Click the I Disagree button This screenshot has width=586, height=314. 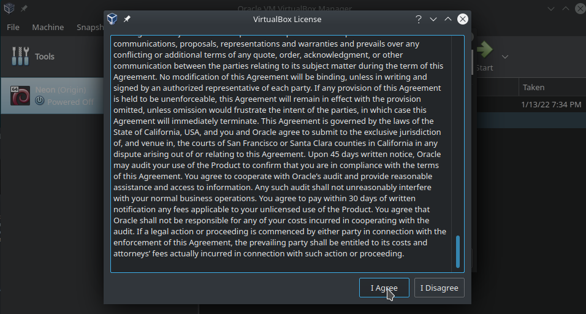click(439, 288)
